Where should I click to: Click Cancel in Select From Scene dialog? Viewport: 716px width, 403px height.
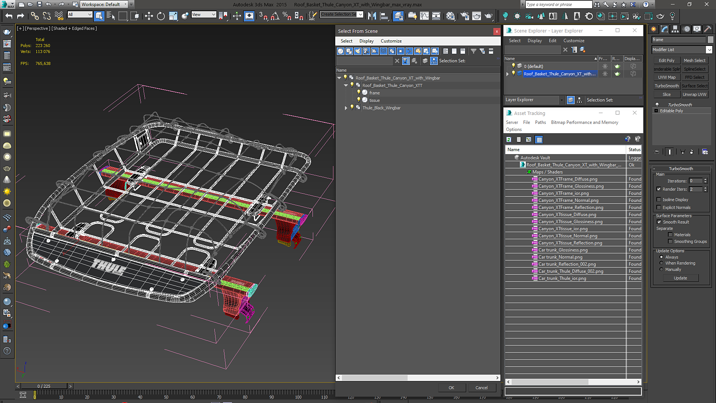coord(481,388)
